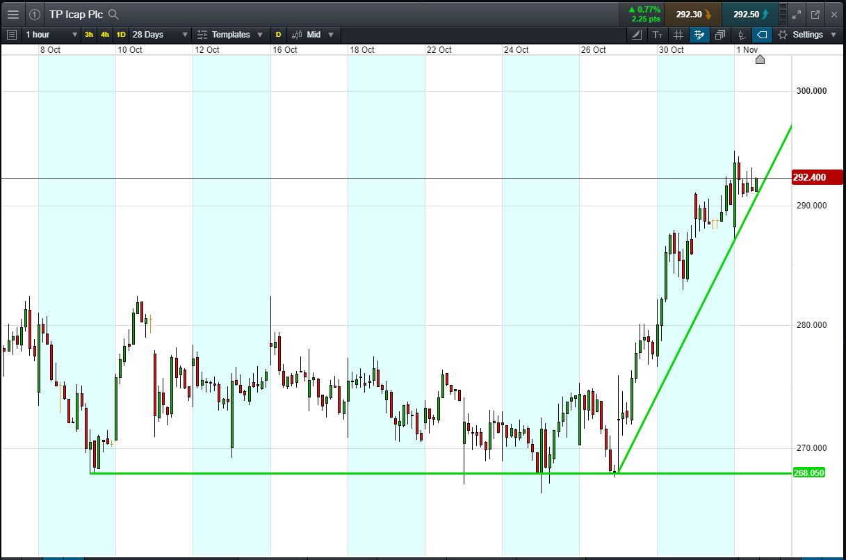Click the search magnifier beside TP Icap Plc
The width and height of the screenshot is (846, 560).
click(113, 14)
